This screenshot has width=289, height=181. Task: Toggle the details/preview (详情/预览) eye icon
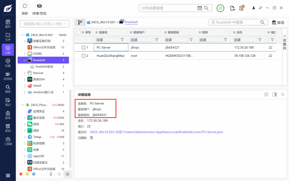39,6
